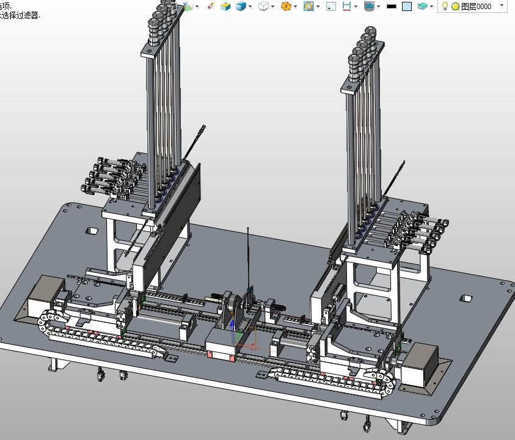Viewport: 515px width, 440px height.
Task: Click the orange faceted mesh icon
Action: click(286, 6)
